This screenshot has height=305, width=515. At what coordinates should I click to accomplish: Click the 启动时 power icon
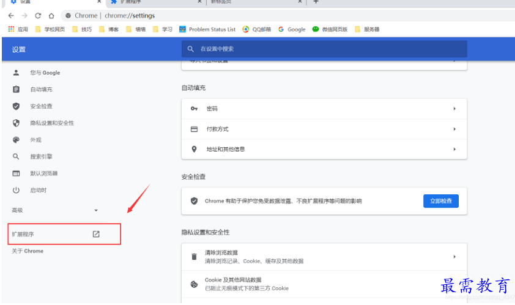click(16, 190)
